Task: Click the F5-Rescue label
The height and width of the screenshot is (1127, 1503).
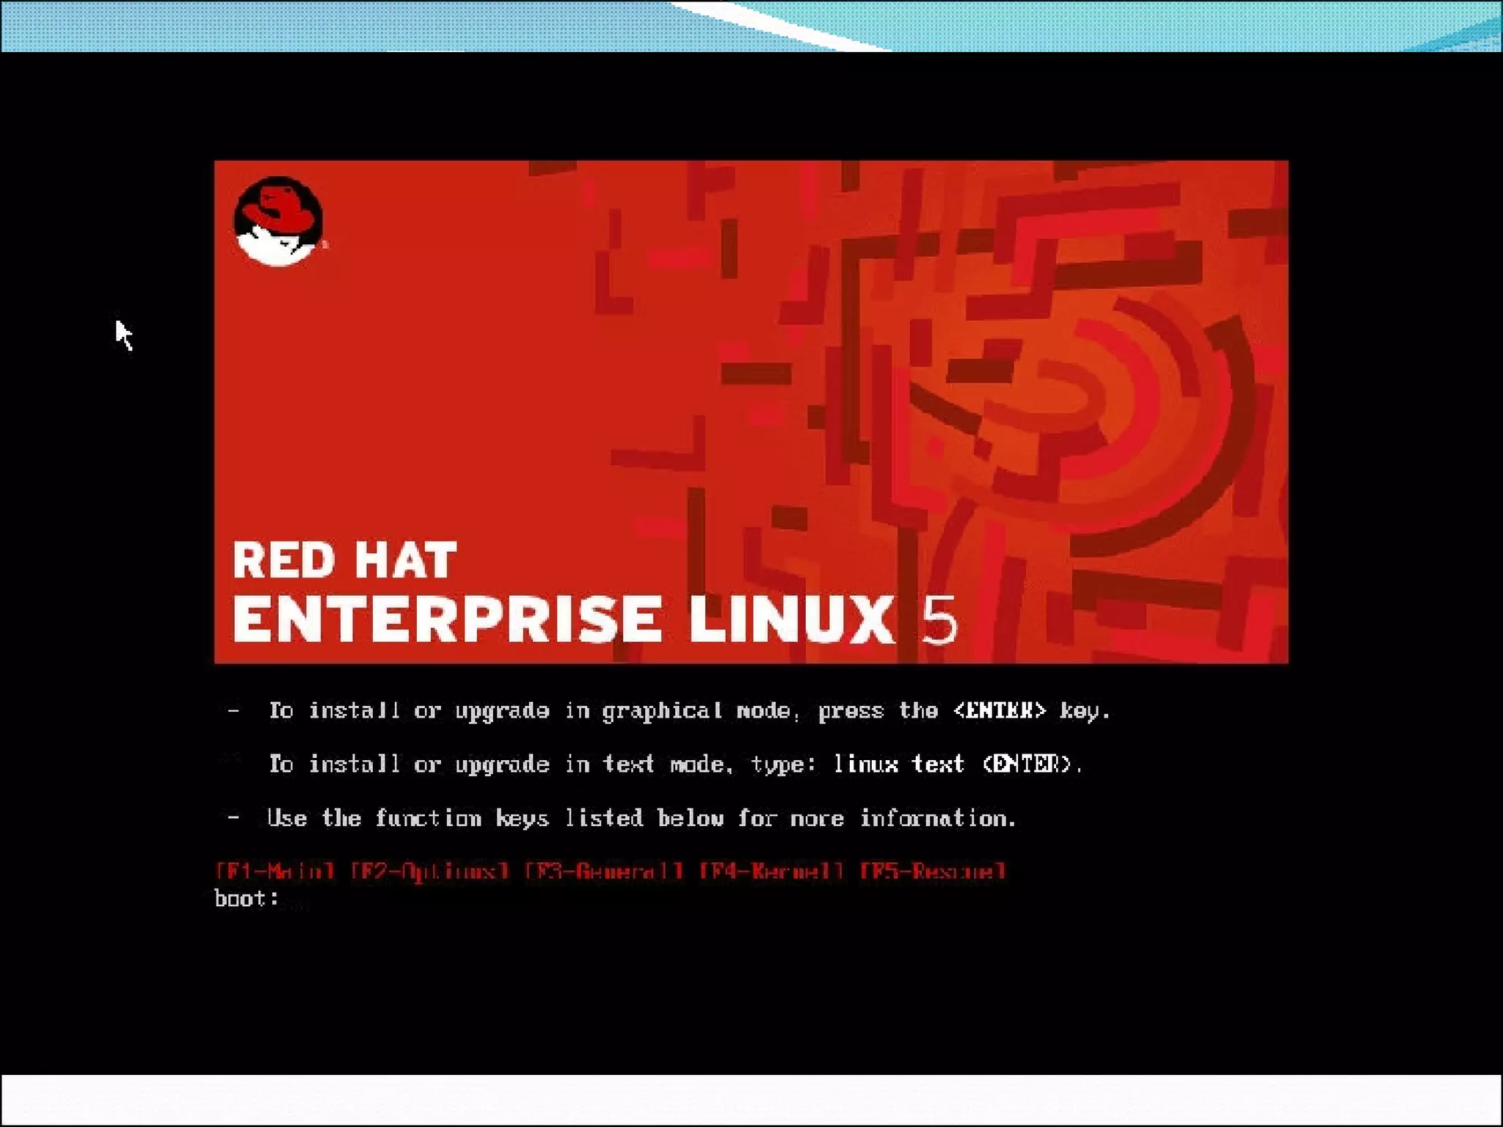Action: pyautogui.click(x=932, y=872)
